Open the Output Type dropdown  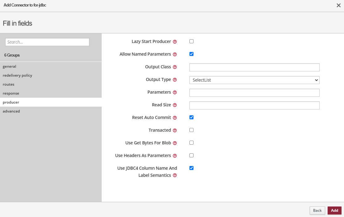254,80
